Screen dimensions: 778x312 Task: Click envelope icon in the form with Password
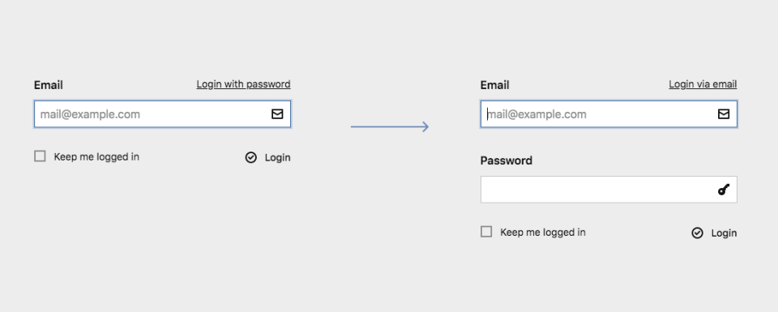pos(724,114)
